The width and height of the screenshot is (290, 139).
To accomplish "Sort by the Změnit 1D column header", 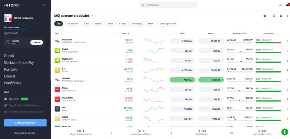I will pos(125,34).
